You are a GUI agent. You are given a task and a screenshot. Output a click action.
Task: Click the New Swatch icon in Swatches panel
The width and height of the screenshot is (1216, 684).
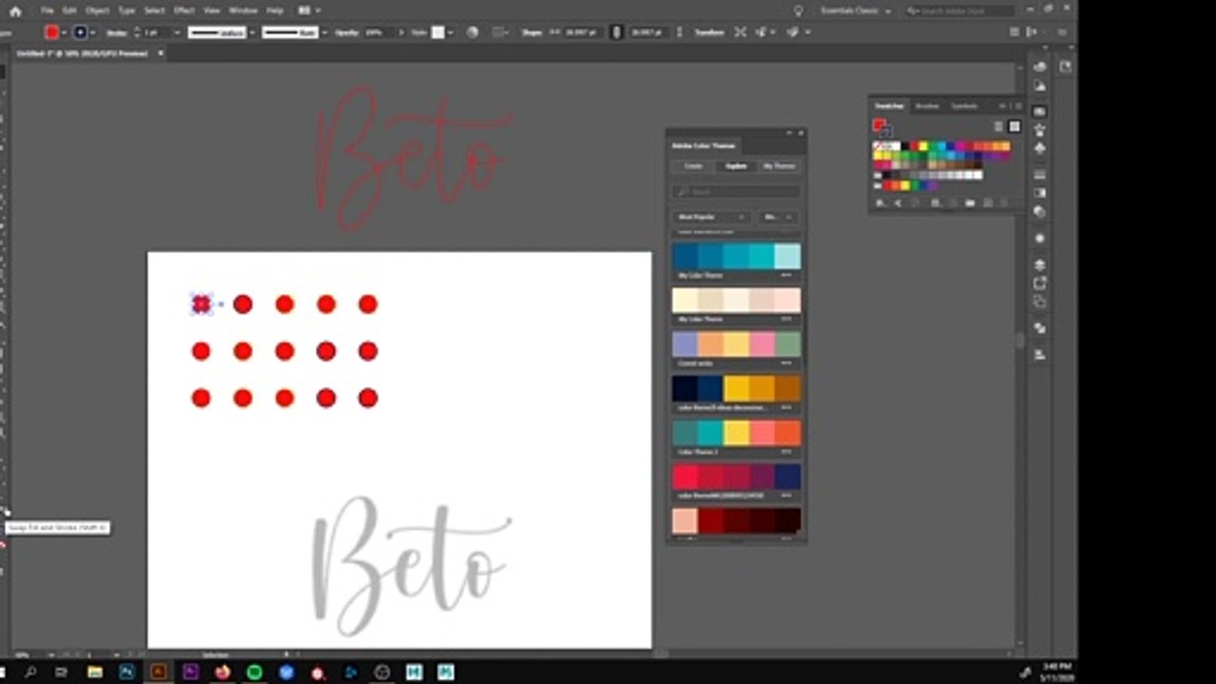click(x=988, y=202)
